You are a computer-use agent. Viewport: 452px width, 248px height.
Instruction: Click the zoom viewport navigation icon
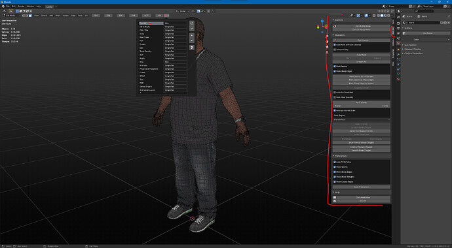pyautogui.click(x=327, y=36)
